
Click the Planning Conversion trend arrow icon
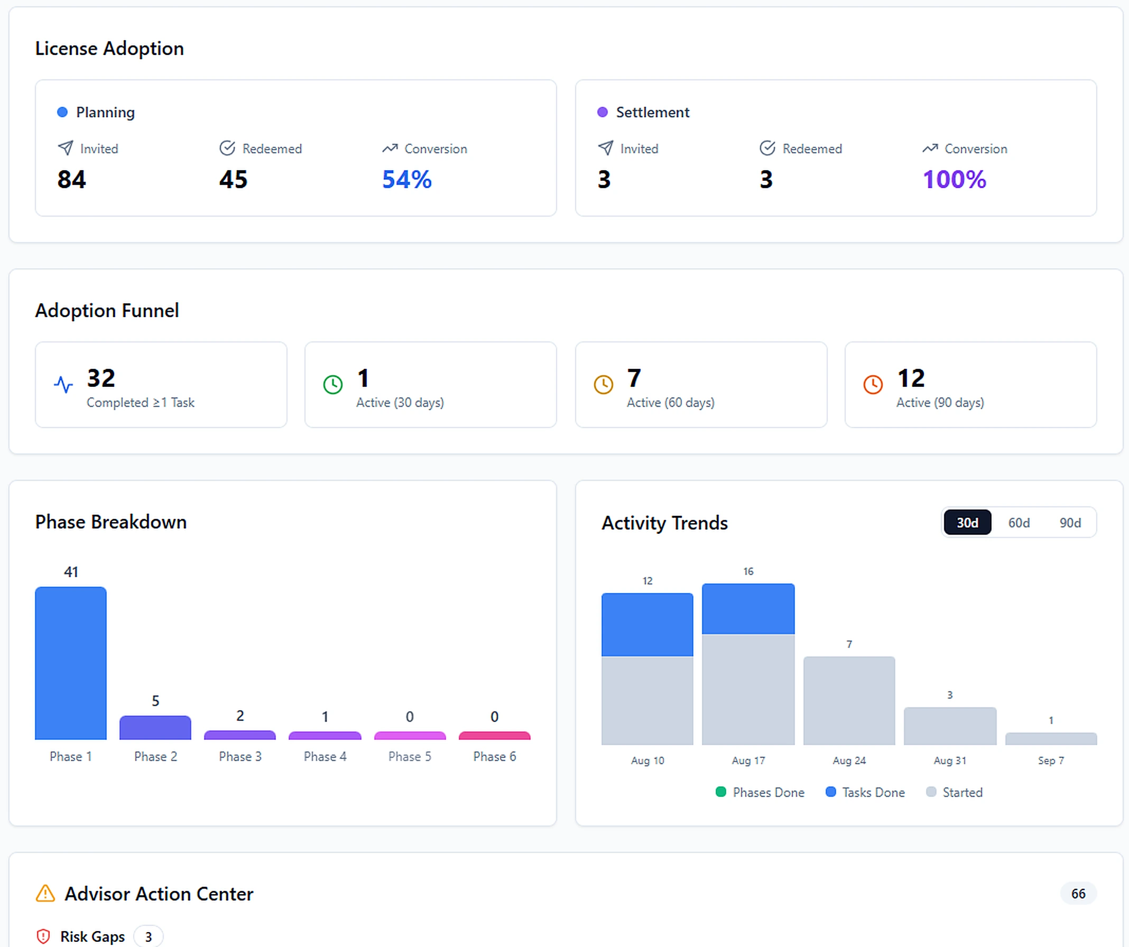pos(390,148)
